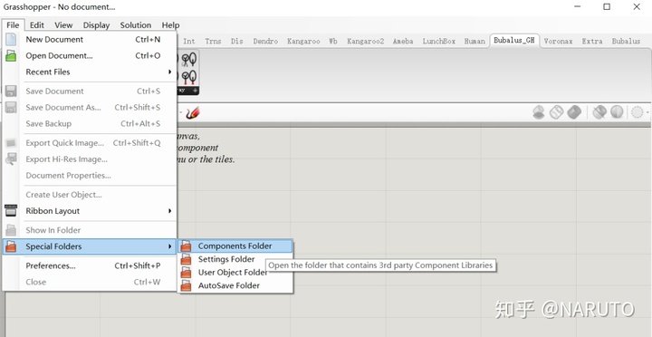
Task: Switch to the Int ribbon tab
Action: pos(189,41)
